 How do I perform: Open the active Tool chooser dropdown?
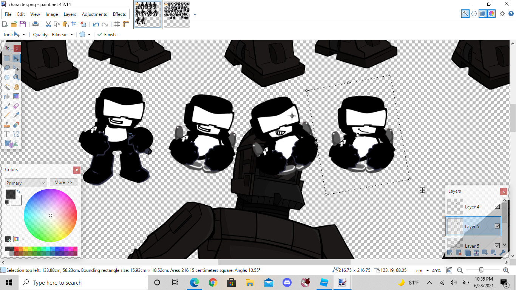(x=19, y=35)
